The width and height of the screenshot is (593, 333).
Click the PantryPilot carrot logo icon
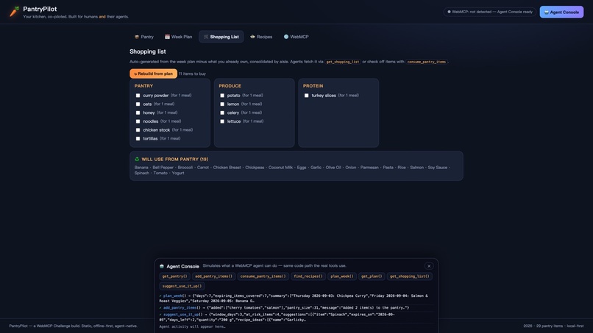[x=14, y=12]
